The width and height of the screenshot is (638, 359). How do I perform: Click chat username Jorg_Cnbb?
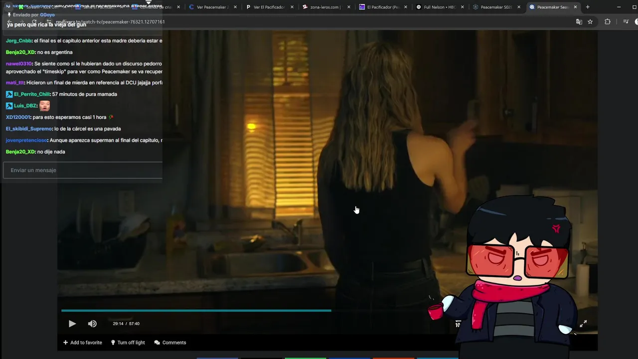click(18, 40)
